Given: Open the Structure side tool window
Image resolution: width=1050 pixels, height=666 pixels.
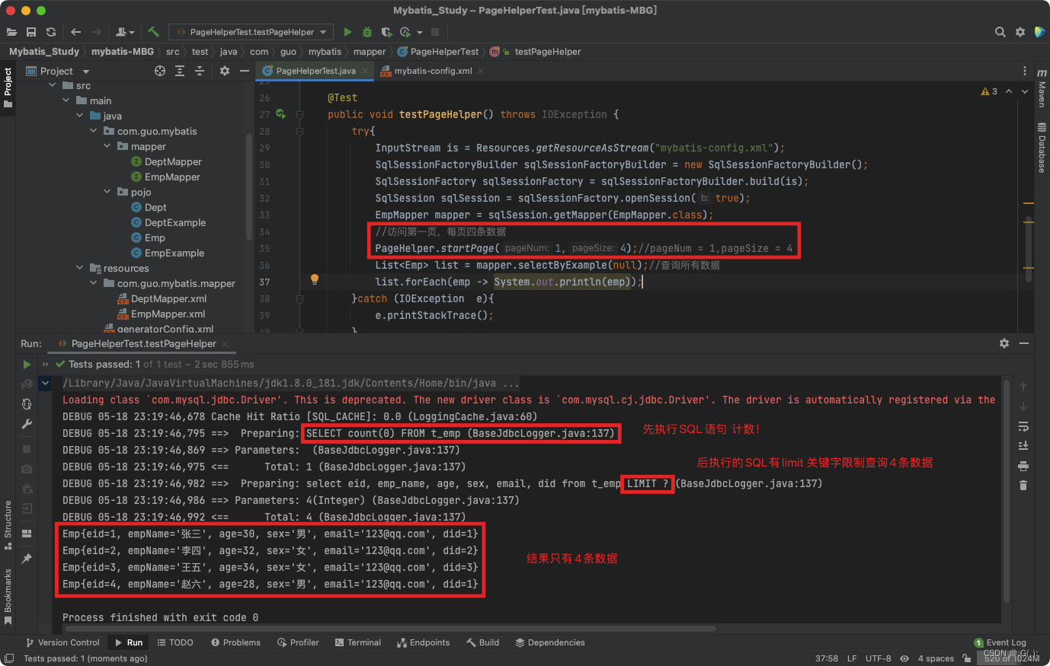Looking at the screenshot, I should pyautogui.click(x=8, y=524).
